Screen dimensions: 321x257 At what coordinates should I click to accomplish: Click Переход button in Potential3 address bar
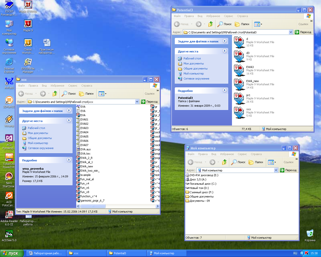coord(303,32)
